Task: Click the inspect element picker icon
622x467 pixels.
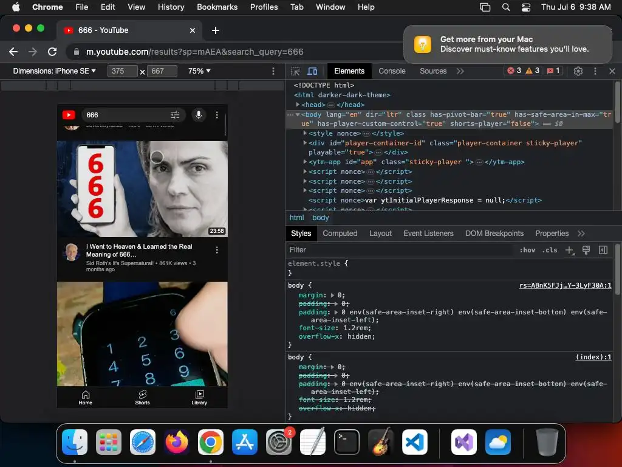Action: click(295, 71)
